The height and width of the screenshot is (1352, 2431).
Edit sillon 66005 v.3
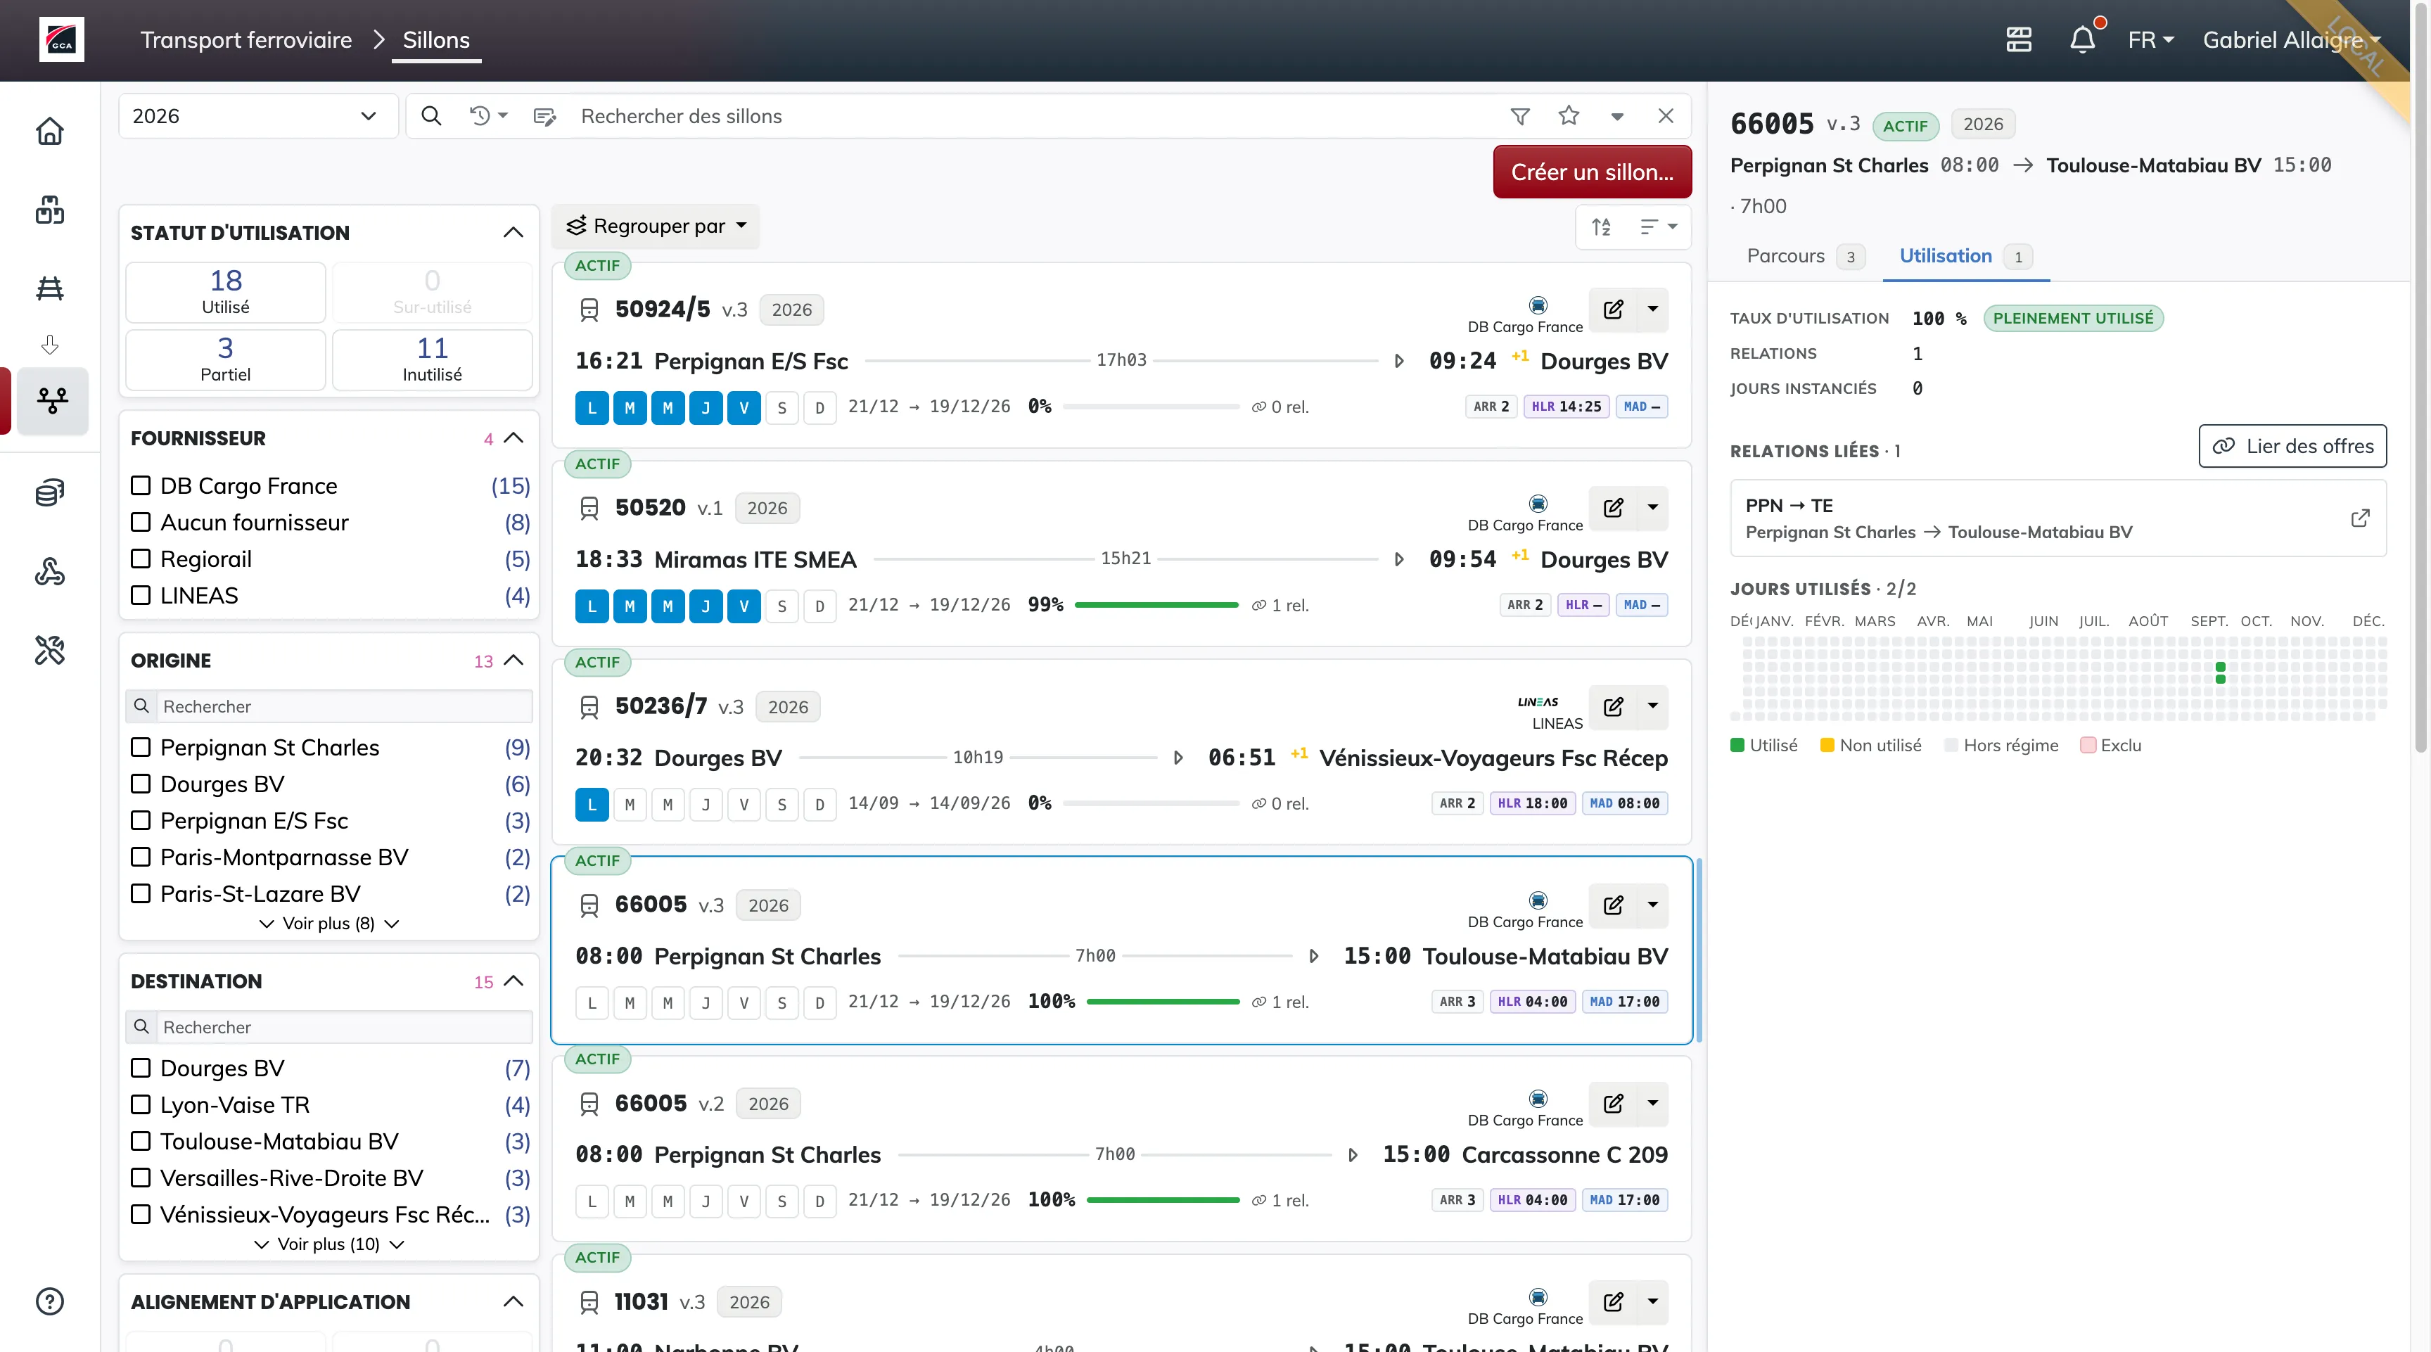pos(1614,905)
